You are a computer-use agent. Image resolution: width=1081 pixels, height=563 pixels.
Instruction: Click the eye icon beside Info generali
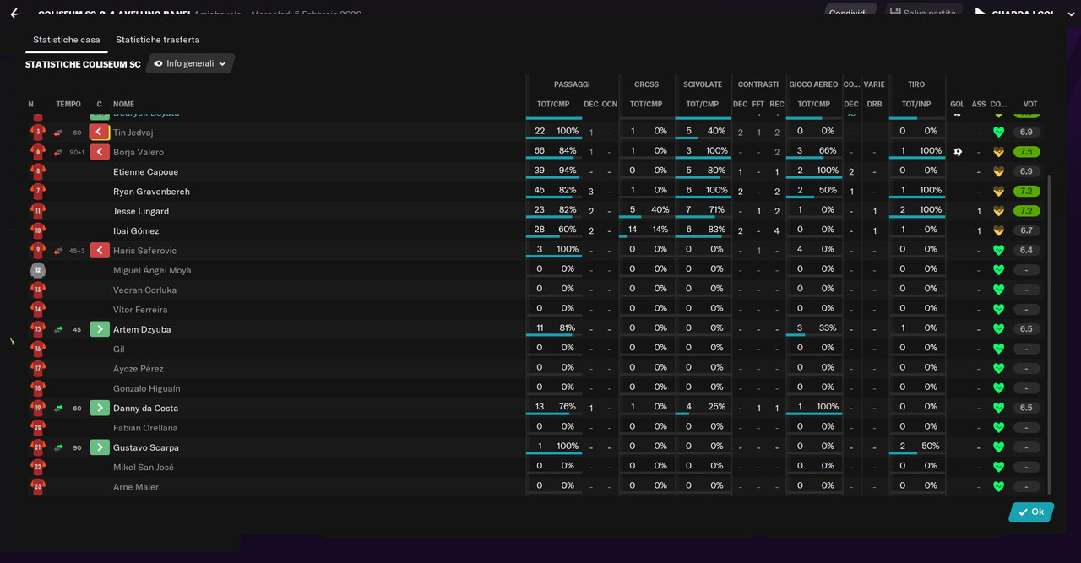point(158,63)
